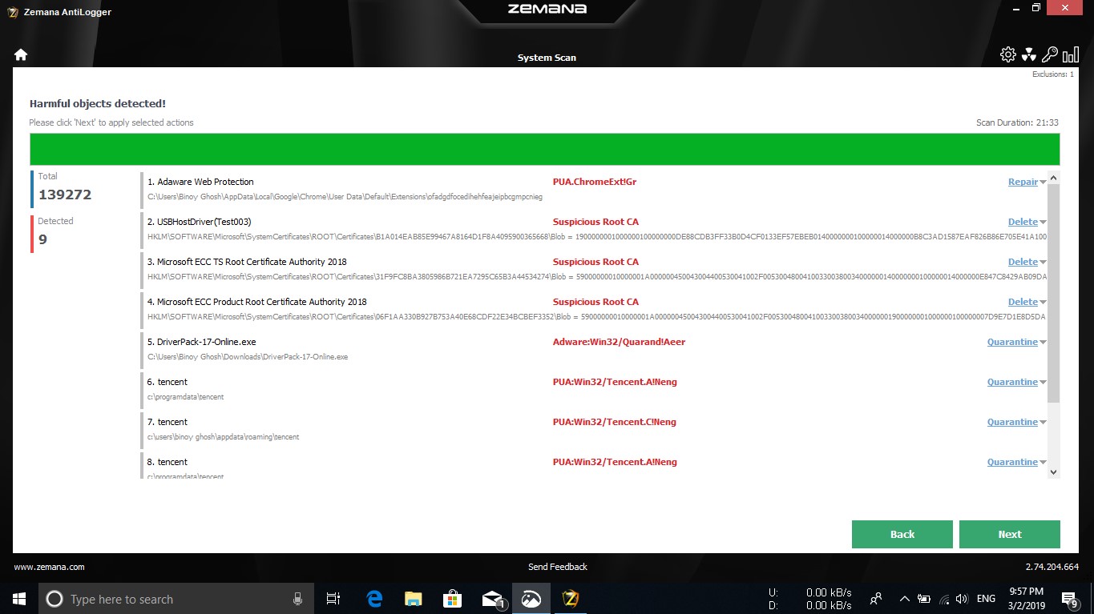Open the Wi-Fi network tray icon

click(944, 599)
